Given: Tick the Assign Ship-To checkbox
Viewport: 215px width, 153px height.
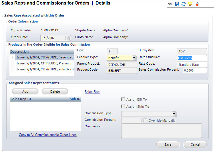Looking at the screenshot, I should 123,107.
